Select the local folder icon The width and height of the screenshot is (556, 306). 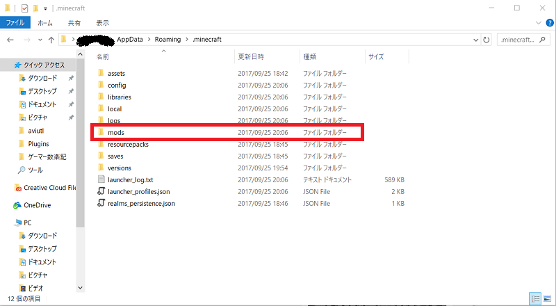101,108
